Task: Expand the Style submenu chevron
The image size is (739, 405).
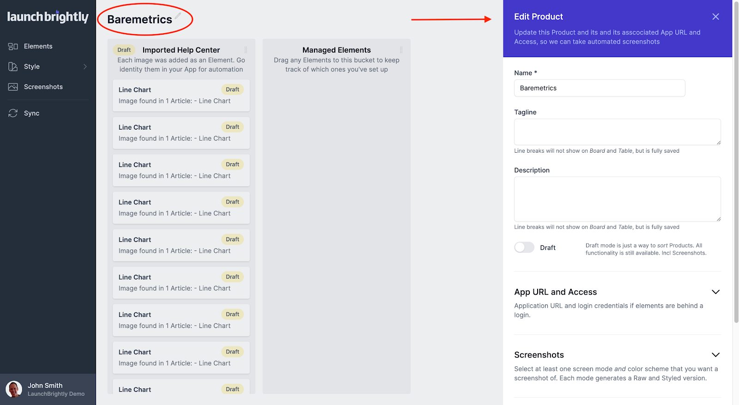Action: click(x=85, y=67)
